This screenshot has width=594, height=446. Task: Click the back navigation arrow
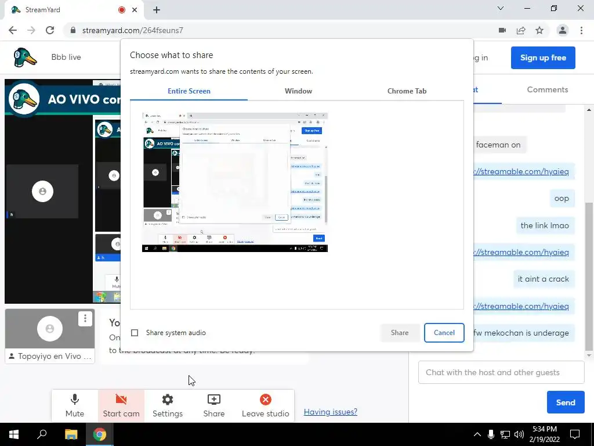(13, 30)
